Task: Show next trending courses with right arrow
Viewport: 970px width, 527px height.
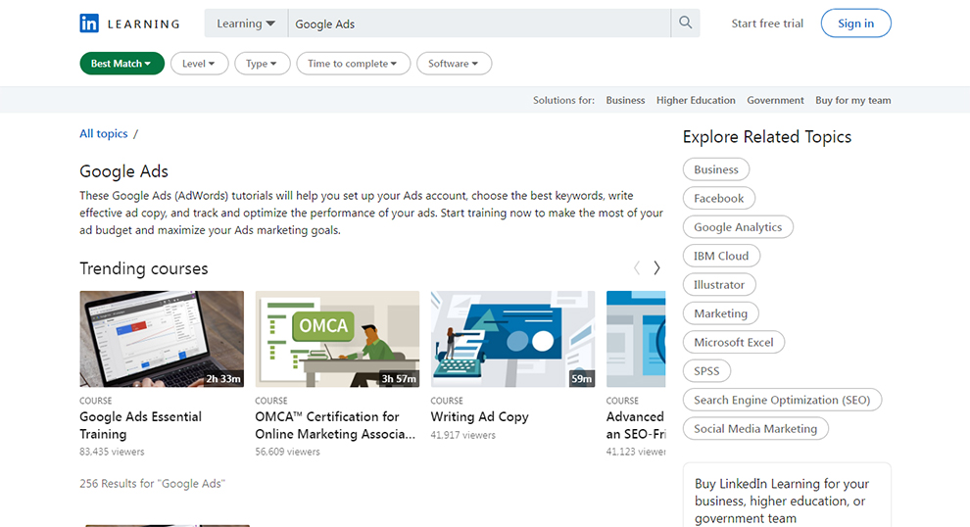Action: tap(657, 267)
